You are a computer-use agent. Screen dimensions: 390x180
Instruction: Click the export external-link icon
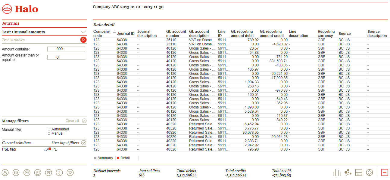pos(48,172)
